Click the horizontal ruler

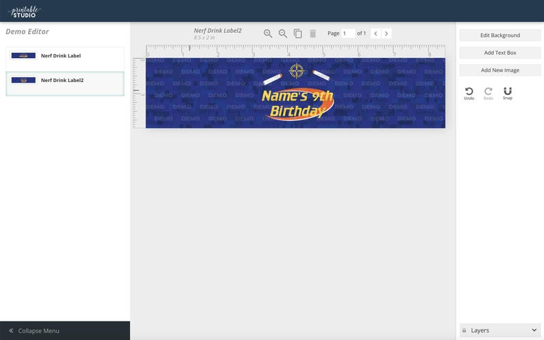295,51
